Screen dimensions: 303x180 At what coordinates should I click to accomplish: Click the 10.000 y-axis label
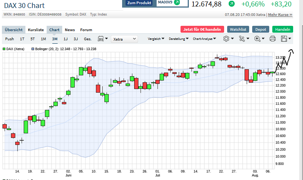click(x=280, y=156)
